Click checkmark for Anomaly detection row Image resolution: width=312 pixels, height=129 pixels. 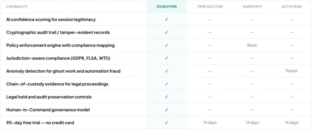coord(166,71)
